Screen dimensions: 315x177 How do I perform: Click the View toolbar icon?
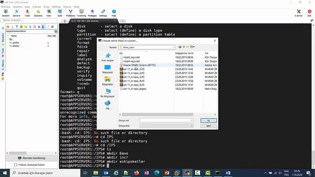49,13
